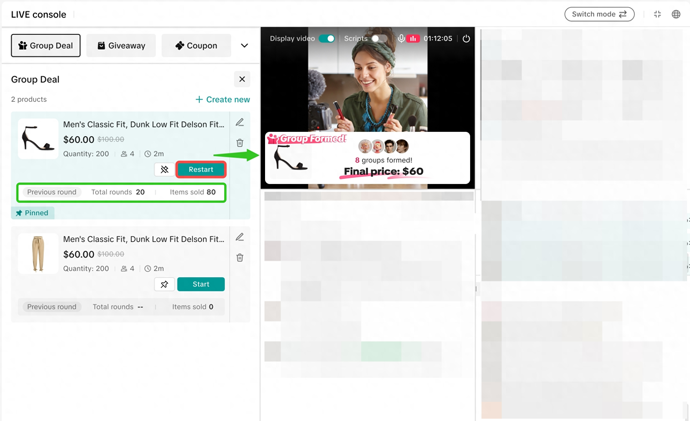Click Previous round label under heel deal

[52, 192]
